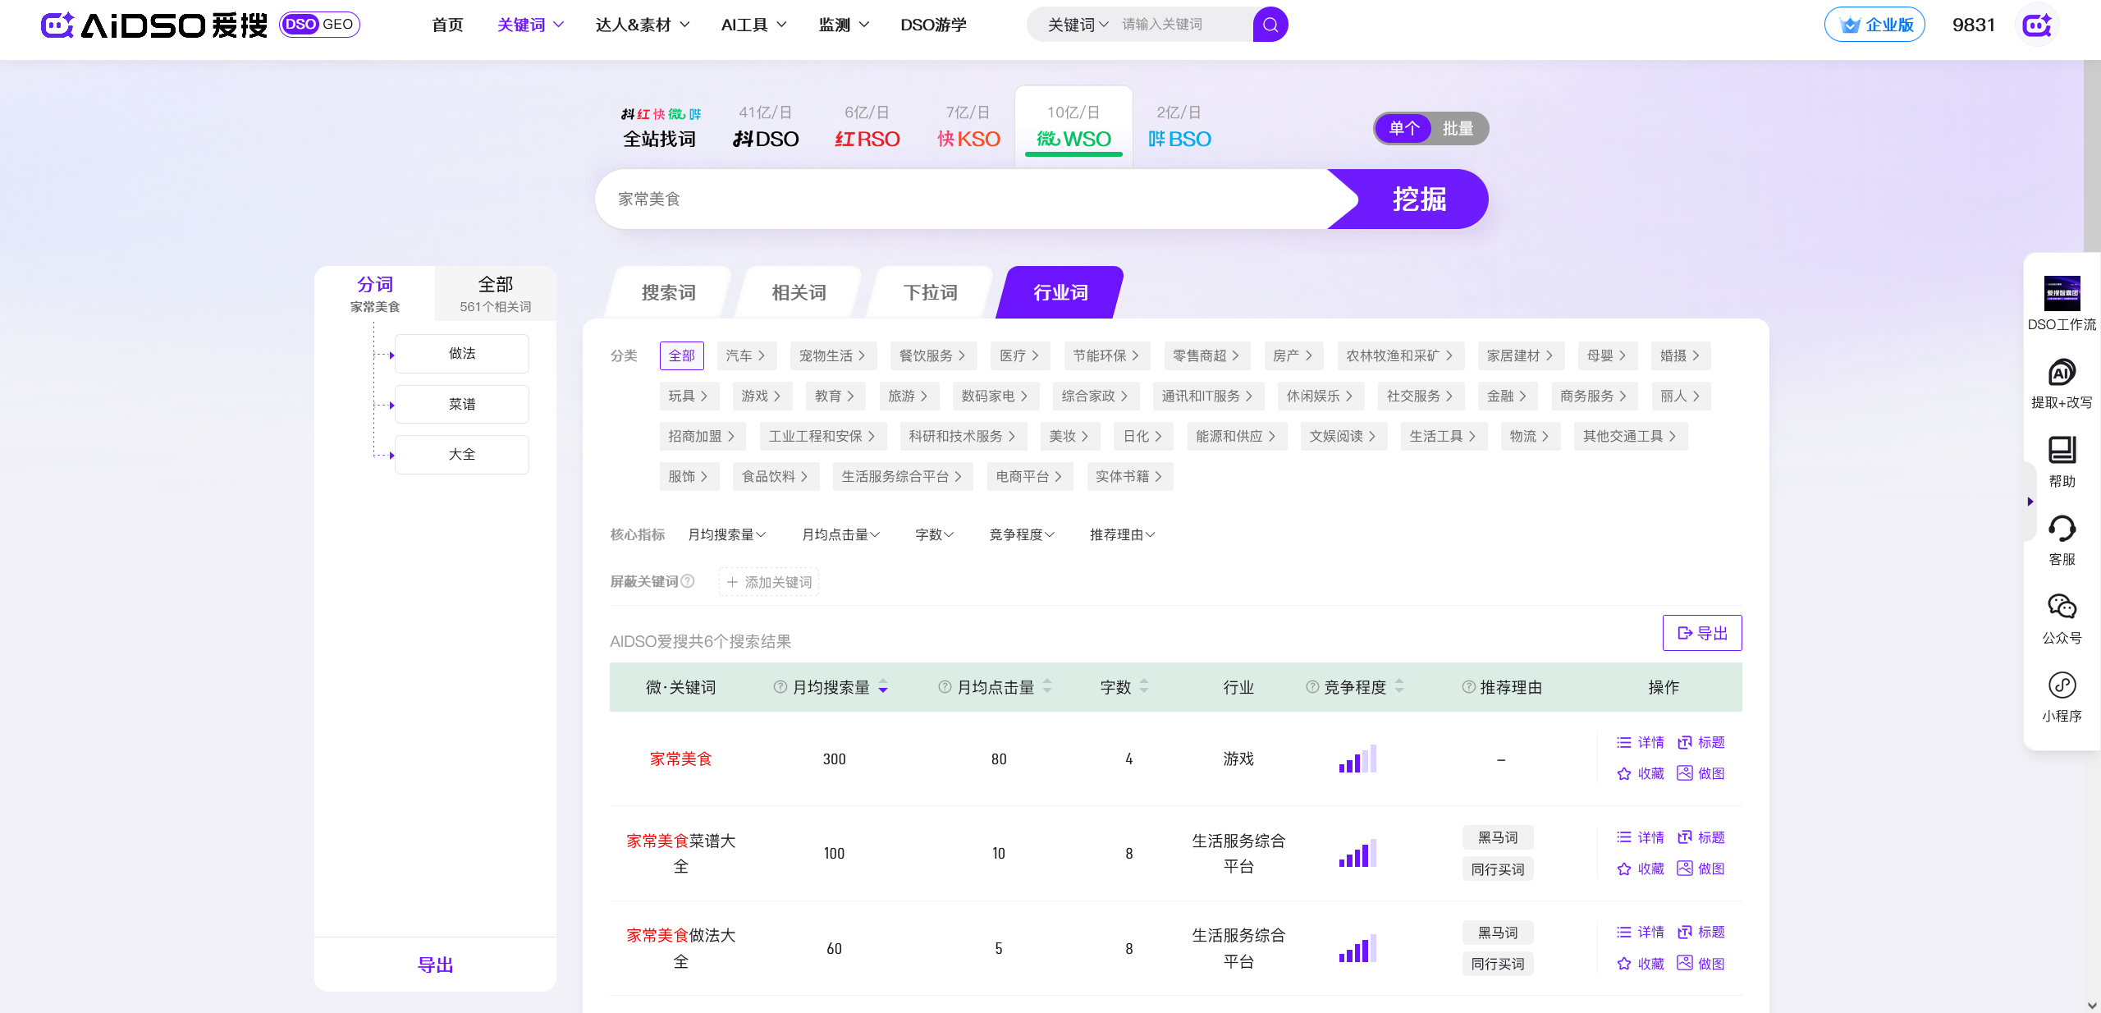2101x1013 pixels.
Task: Open the 公众号 WeChat icon
Action: [x=2061, y=607]
